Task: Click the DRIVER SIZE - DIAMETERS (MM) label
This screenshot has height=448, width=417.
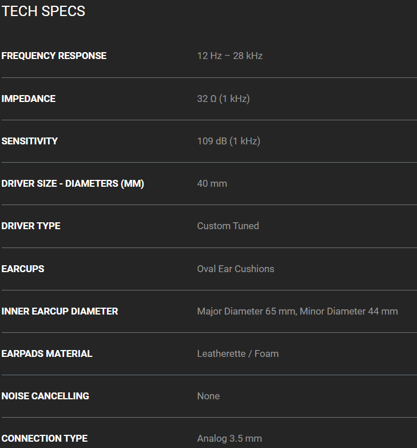Action: click(73, 183)
